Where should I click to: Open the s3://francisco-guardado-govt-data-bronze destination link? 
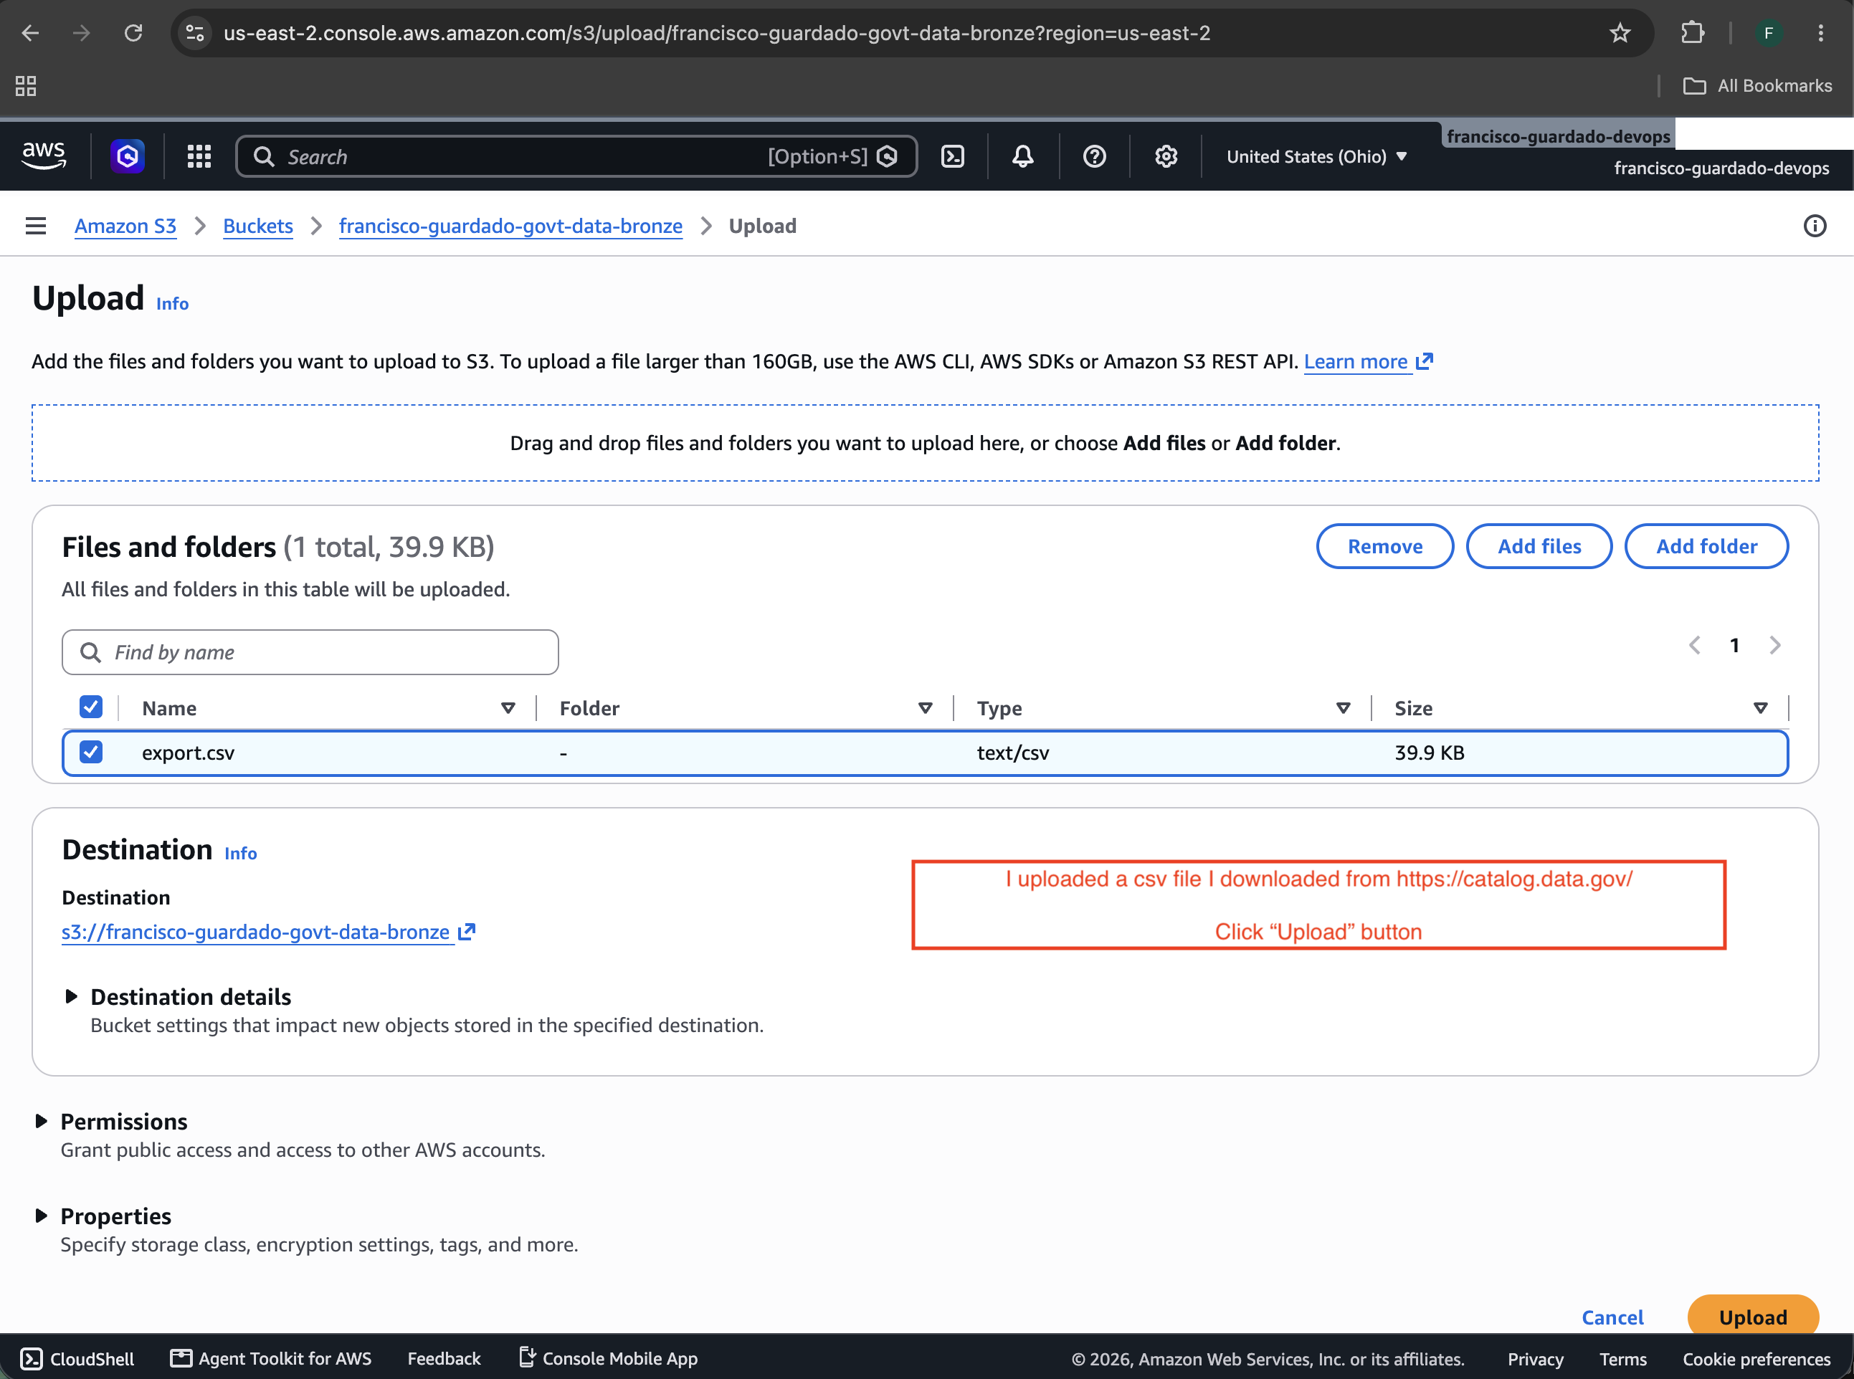click(x=268, y=932)
